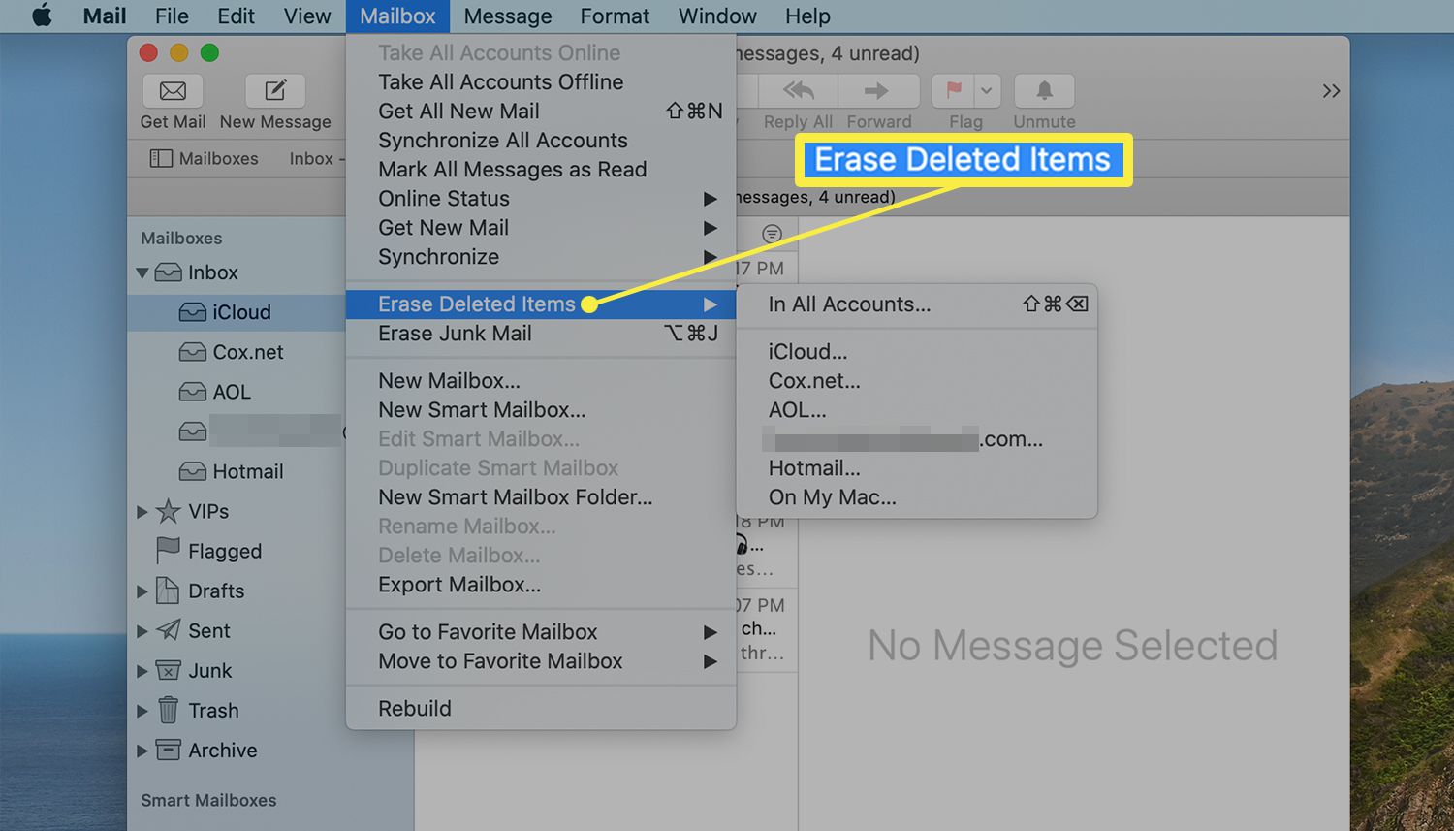Click the Drafts document icon
This screenshot has width=1454, height=831.
coord(168,591)
